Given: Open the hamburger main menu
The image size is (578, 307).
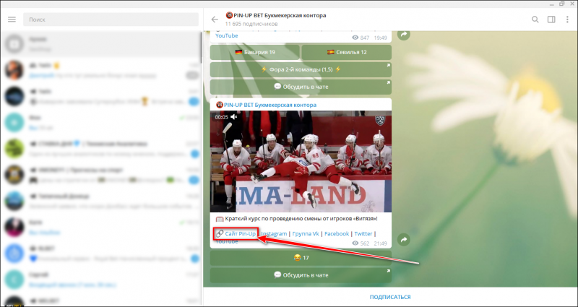Looking at the screenshot, I should 12,20.
